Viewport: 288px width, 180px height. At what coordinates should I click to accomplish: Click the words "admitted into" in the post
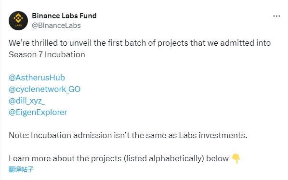[x=246, y=43]
